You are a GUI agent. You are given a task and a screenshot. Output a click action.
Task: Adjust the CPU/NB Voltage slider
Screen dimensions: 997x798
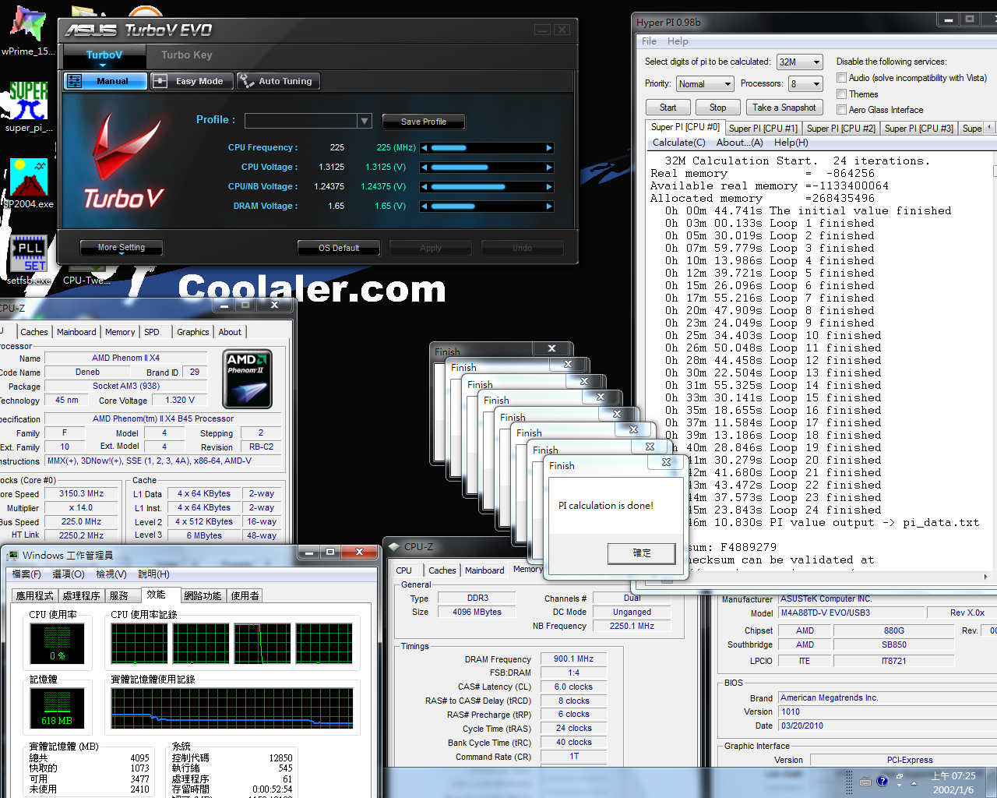pos(486,187)
